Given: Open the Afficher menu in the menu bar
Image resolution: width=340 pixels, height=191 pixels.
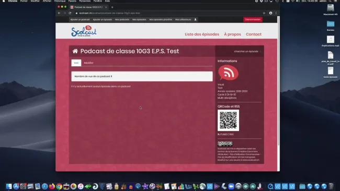Looking at the screenshot, I should [47, 1].
